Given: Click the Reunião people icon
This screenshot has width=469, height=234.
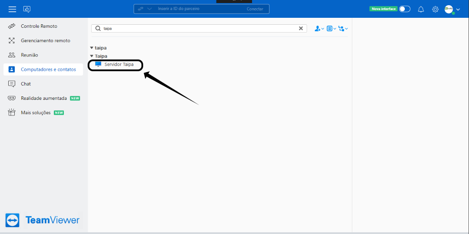Looking at the screenshot, I should coord(12,55).
